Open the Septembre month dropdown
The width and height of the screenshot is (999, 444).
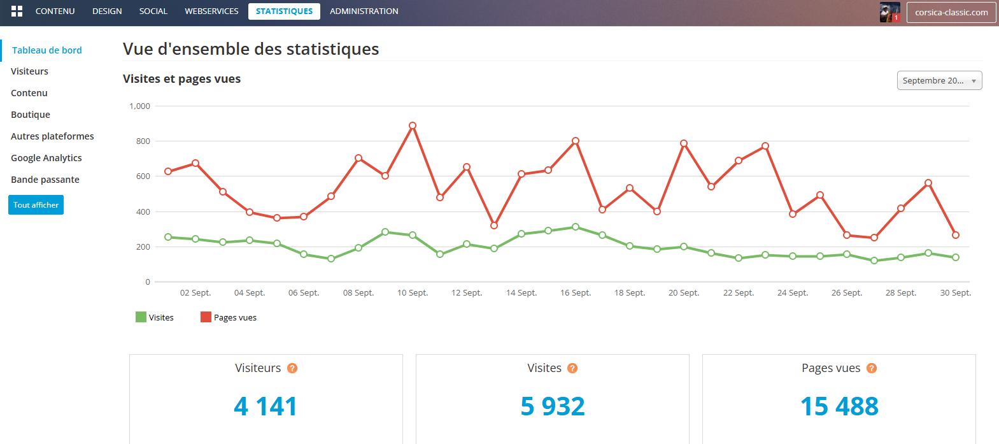click(x=939, y=80)
